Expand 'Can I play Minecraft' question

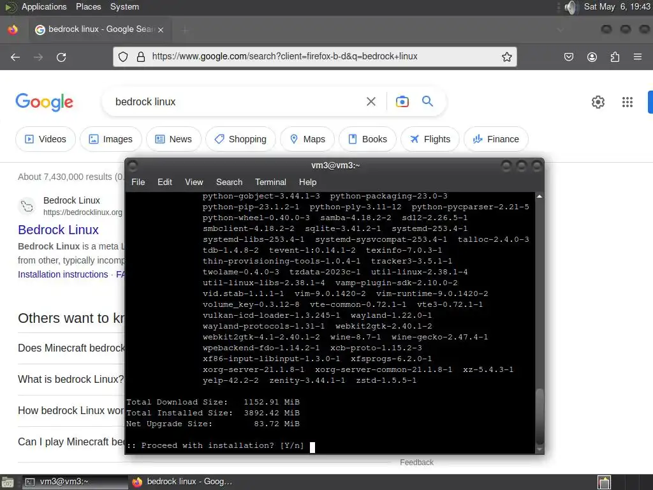click(x=71, y=442)
